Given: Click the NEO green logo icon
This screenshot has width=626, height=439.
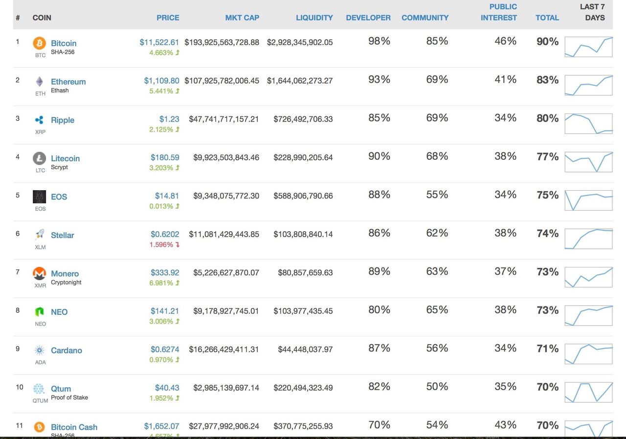Looking at the screenshot, I should click(40, 312).
